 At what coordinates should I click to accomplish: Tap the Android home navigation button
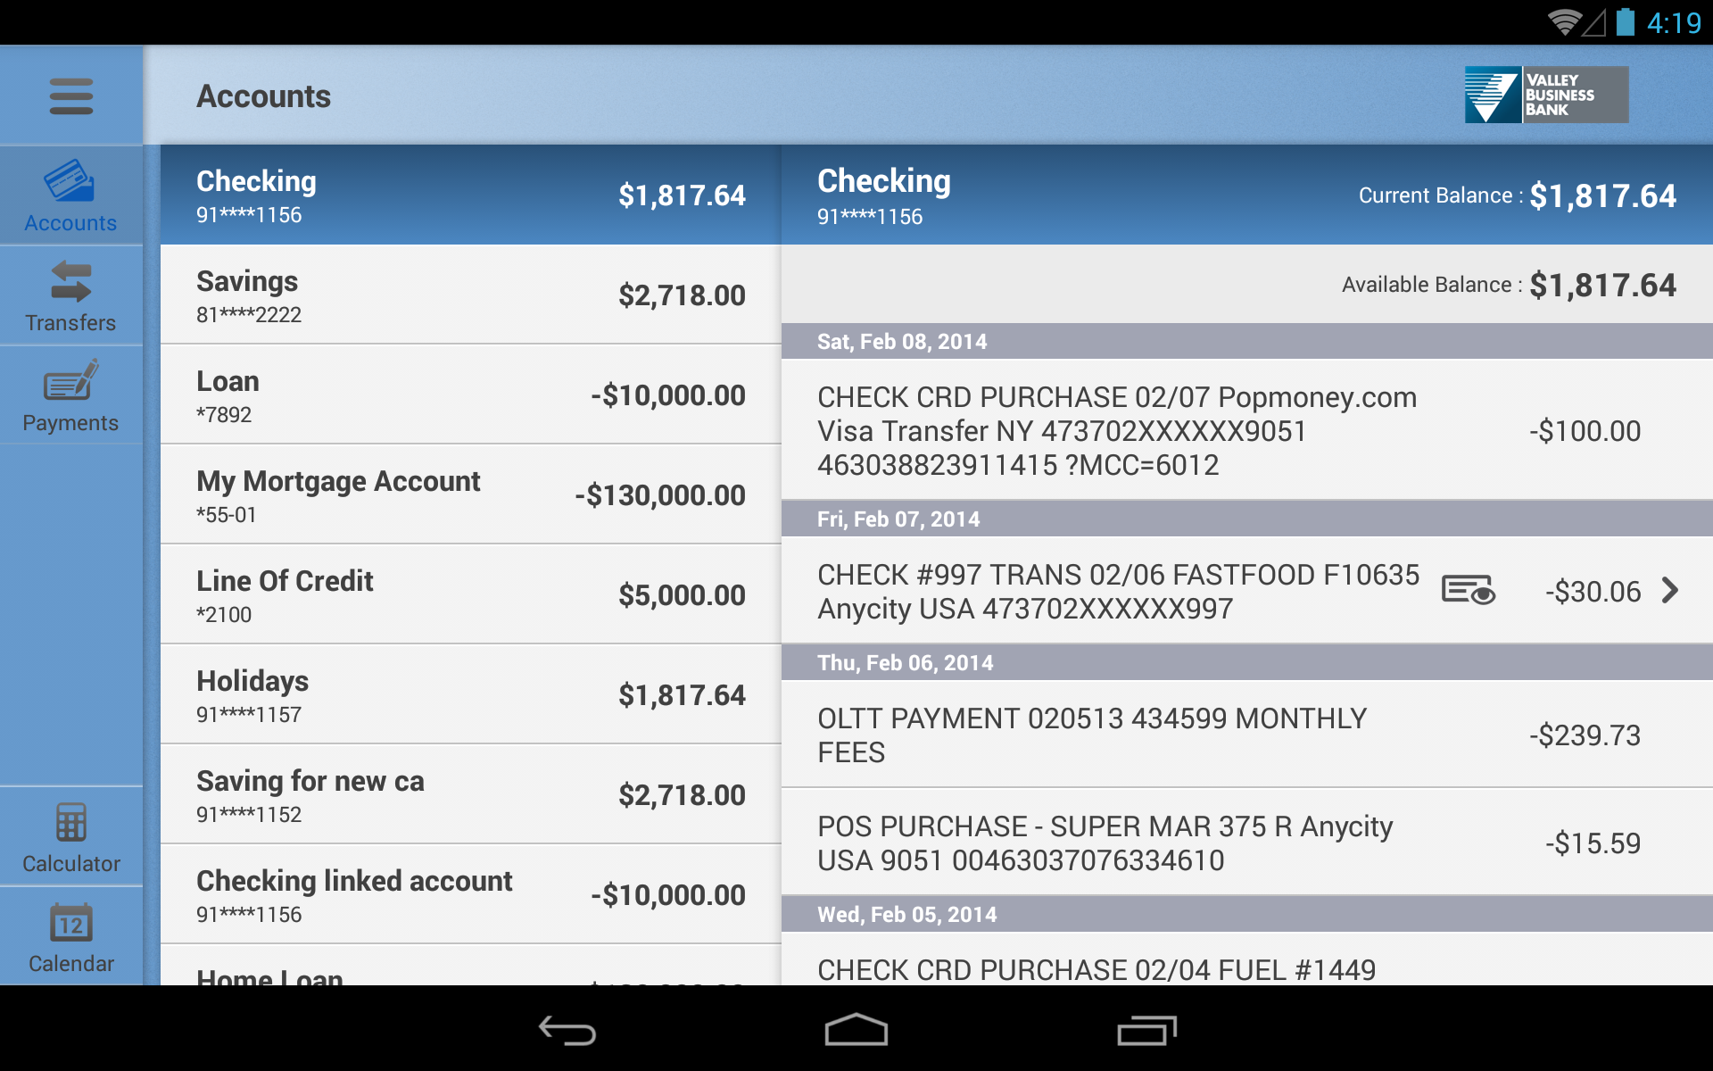pyautogui.click(x=856, y=1031)
